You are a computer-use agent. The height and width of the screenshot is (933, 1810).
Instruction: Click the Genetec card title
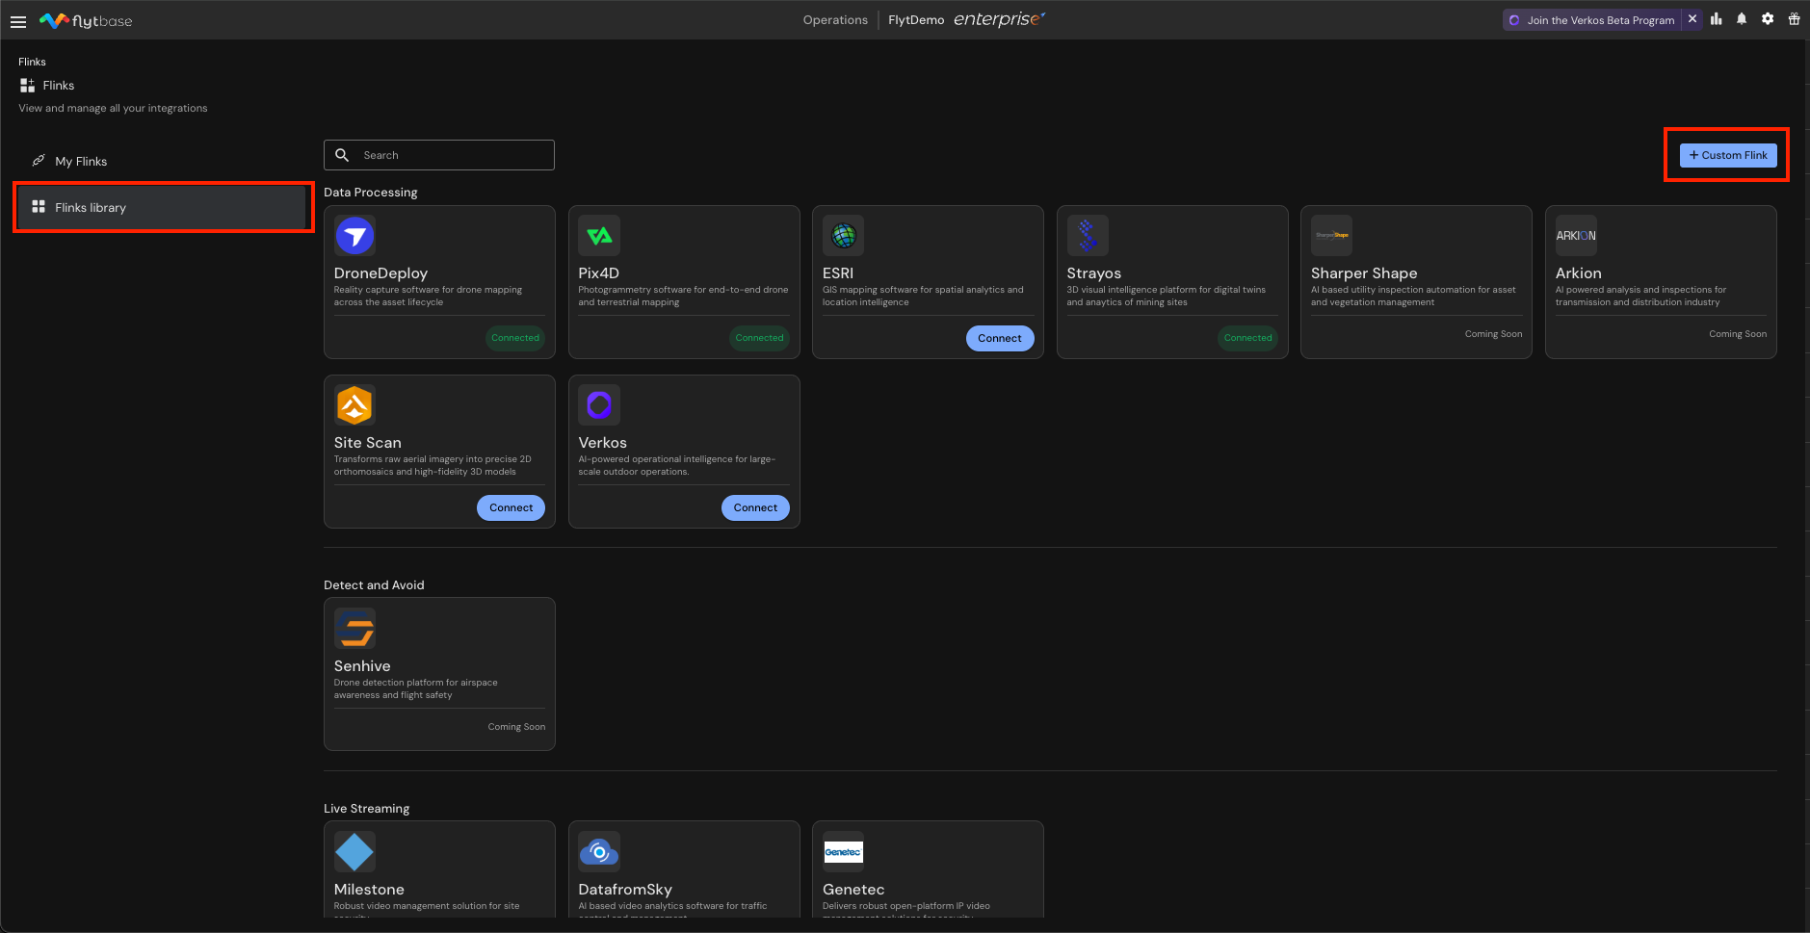click(853, 890)
